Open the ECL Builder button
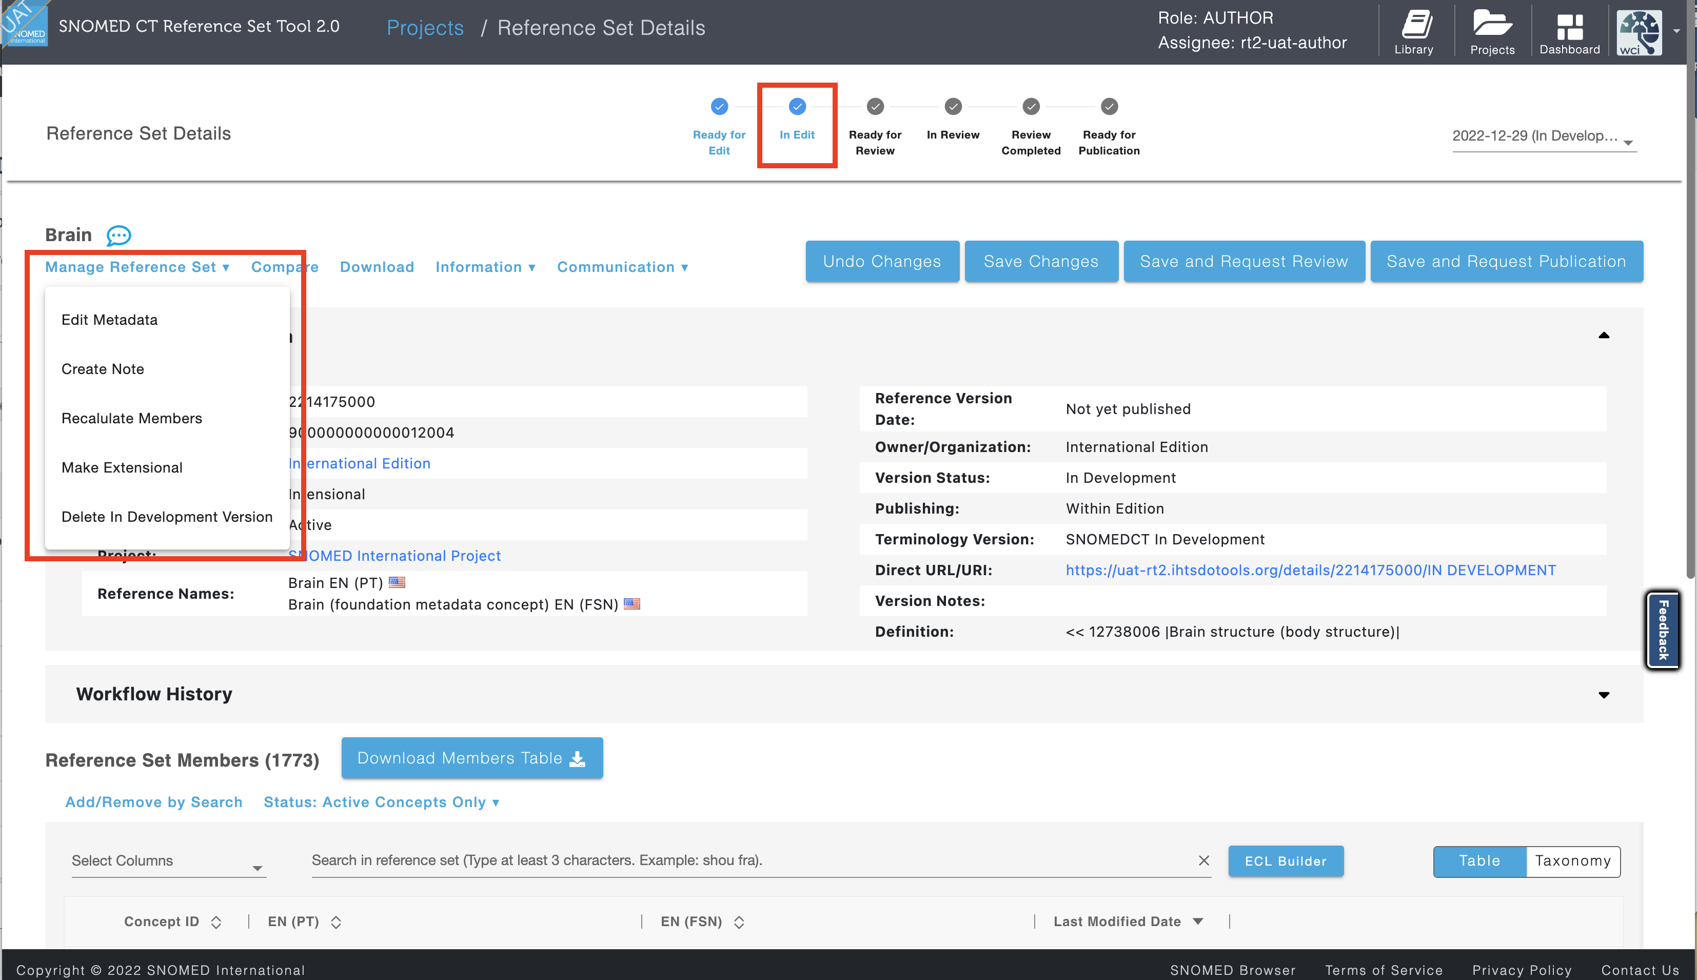The width and height of the screenshot is (1697, 980). [1285, 861]
